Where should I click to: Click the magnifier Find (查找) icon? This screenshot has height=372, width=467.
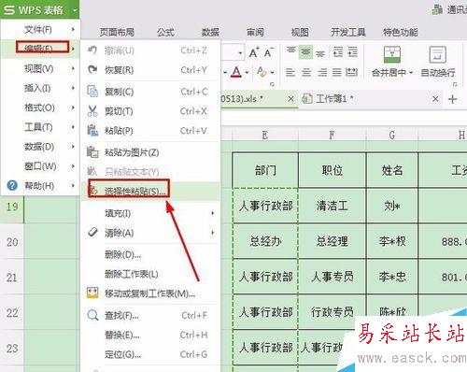coord(92,315)
